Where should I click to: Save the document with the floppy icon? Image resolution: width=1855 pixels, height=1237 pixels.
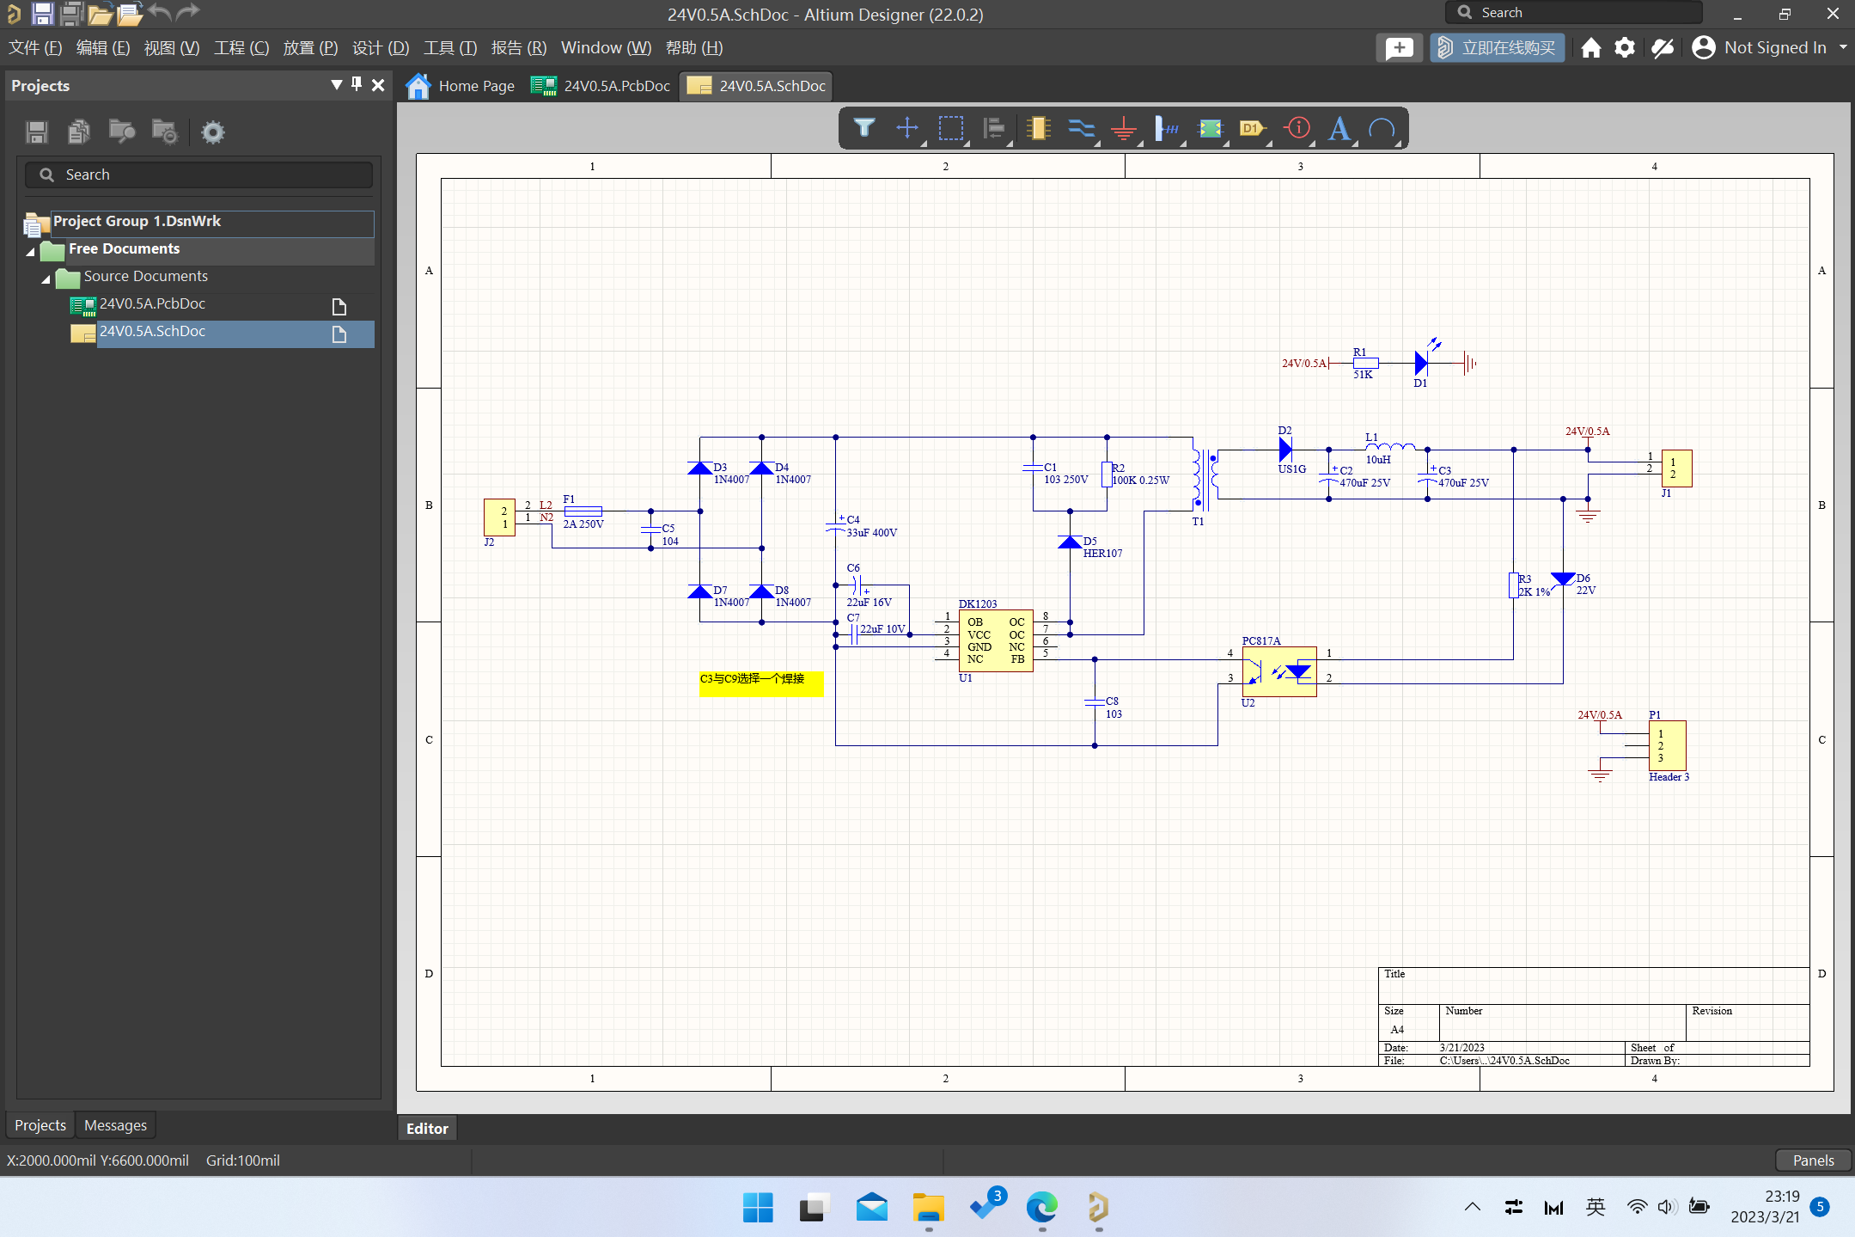(42, 13)
